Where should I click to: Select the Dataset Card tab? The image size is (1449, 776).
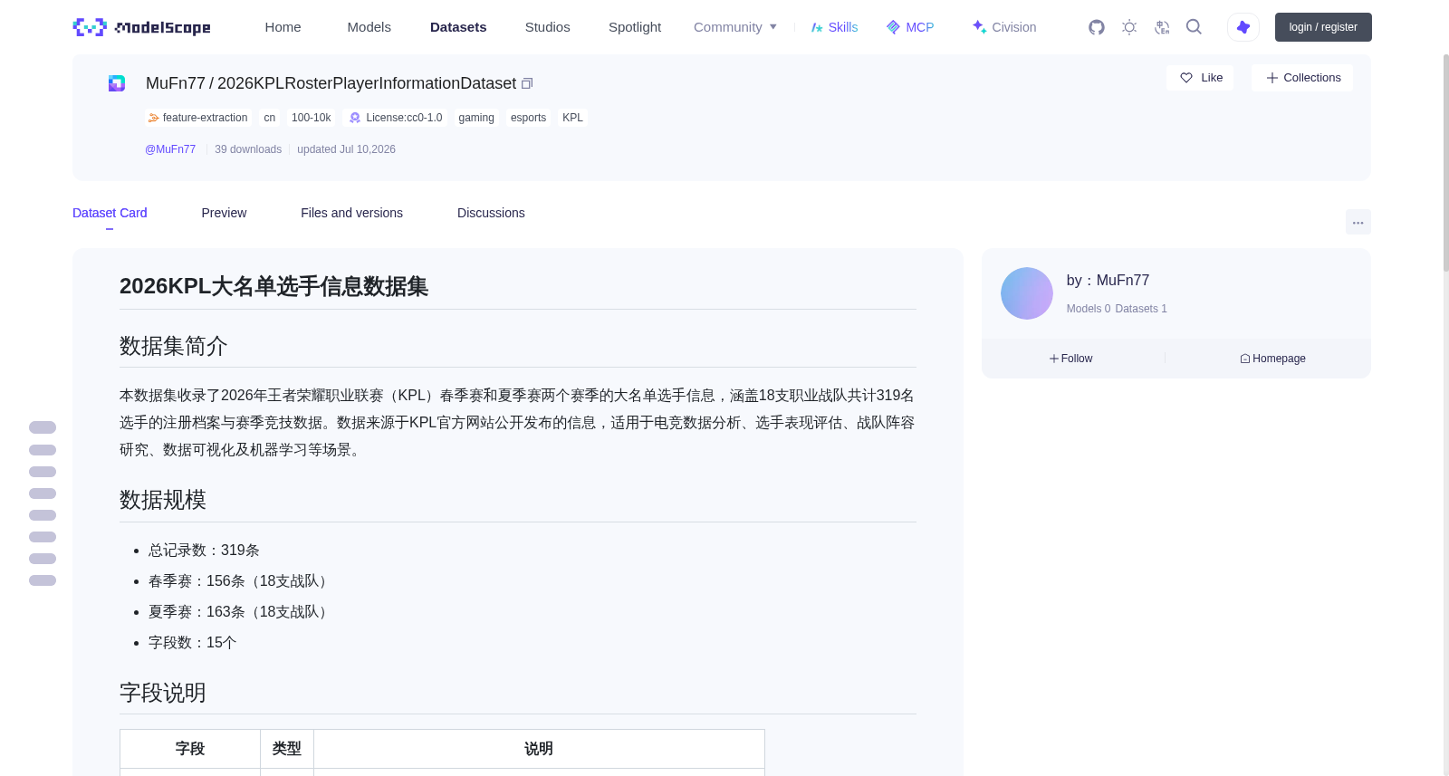[110, 213]
